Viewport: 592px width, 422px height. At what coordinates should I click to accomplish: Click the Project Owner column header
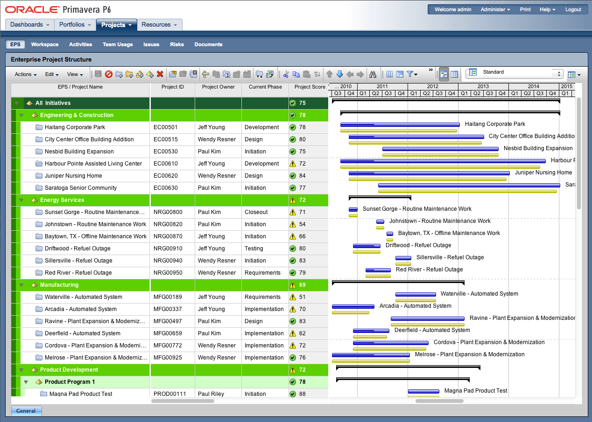click(x=218, y=87)
